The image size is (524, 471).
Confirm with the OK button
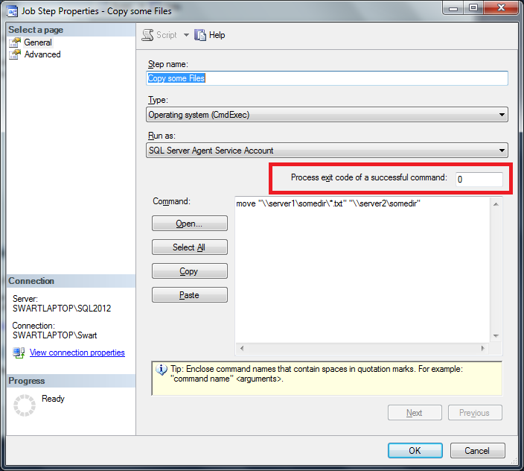(x=415, y=450)
